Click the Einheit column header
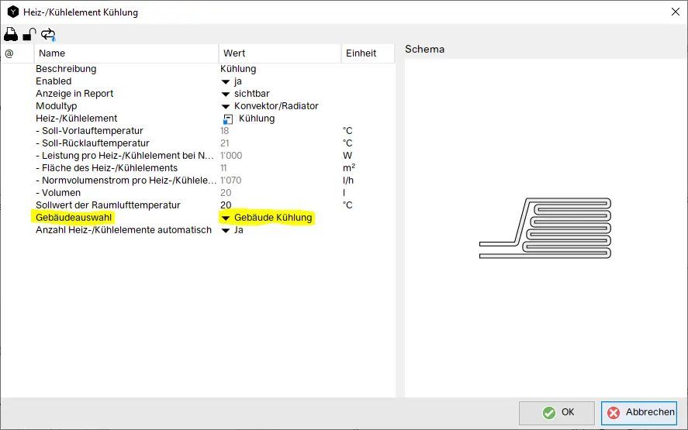688x430 pixels. [368, 53]
